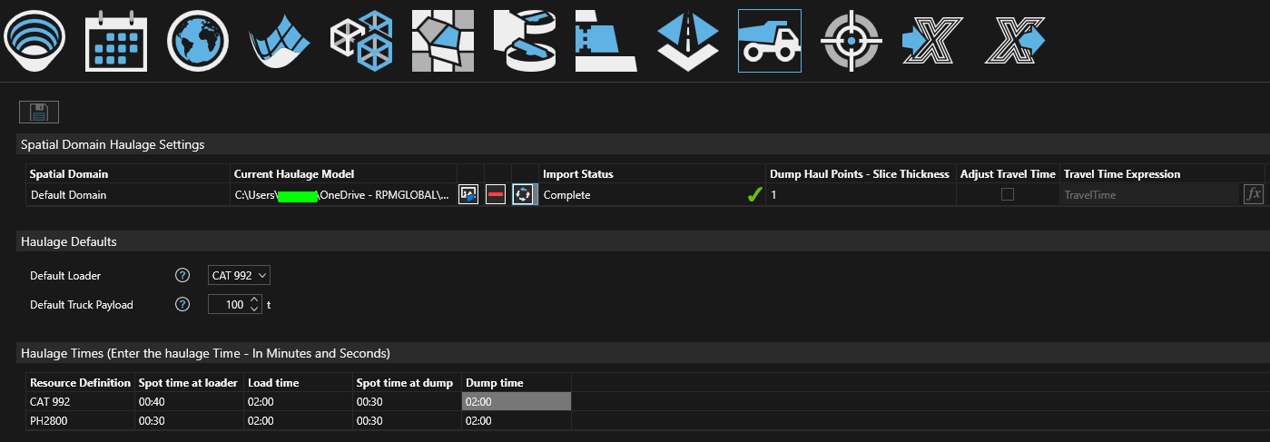This screenshot has width=1270, height=442.
Task: Click the save floppy disk icon
Action: (39, 113)
